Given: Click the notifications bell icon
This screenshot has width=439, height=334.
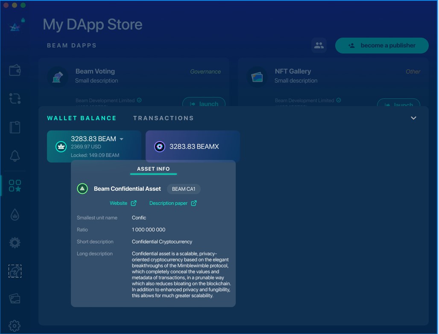Looking at the screenshot, I should [15, 156].
